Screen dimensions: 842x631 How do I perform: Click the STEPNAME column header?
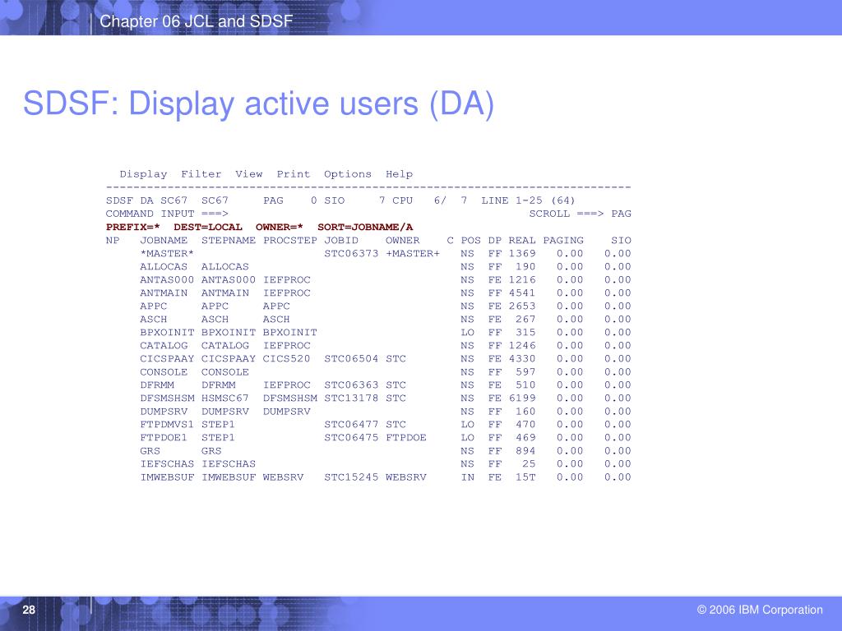click(x=229, y=241)
